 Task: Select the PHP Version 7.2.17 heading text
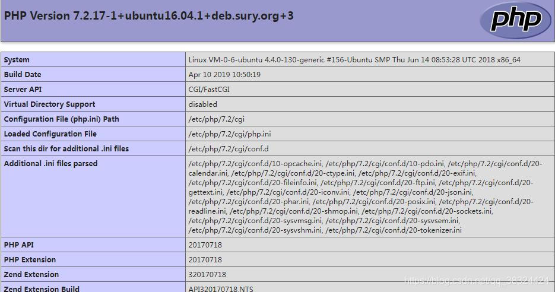tap(148, 16)
